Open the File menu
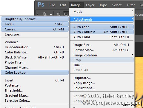The image size is (143, 108). (x=52, y=5)
